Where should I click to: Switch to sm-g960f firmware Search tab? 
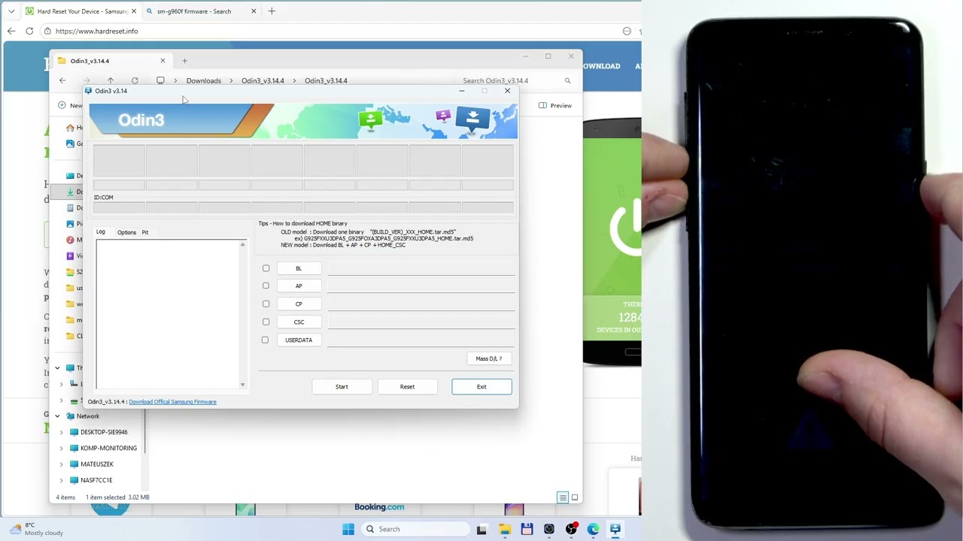click(201, 11)
